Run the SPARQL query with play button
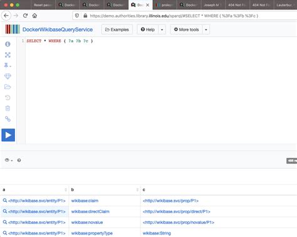The height and width of the screenshot is (237, 297). click(x=8, y=135)
